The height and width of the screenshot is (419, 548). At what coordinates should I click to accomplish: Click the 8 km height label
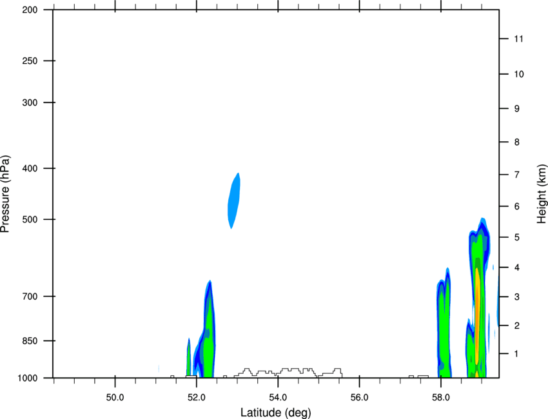click(517, 142)
